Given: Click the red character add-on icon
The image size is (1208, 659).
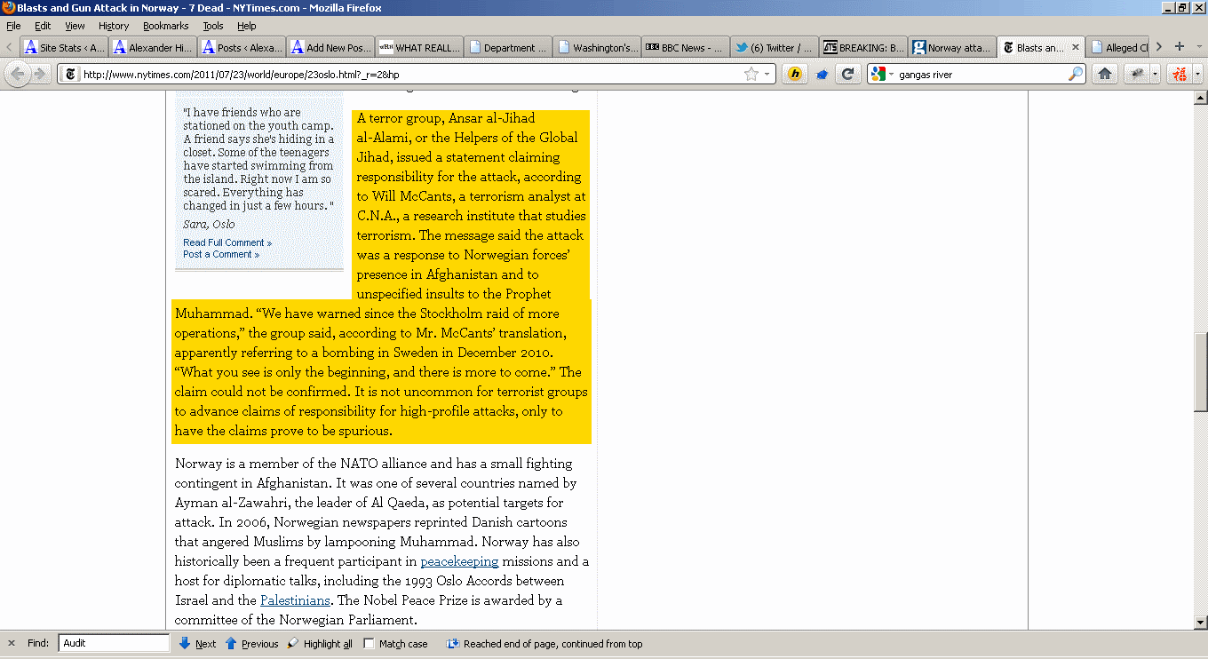Looking at the screenshot, I should (1180, 74).
